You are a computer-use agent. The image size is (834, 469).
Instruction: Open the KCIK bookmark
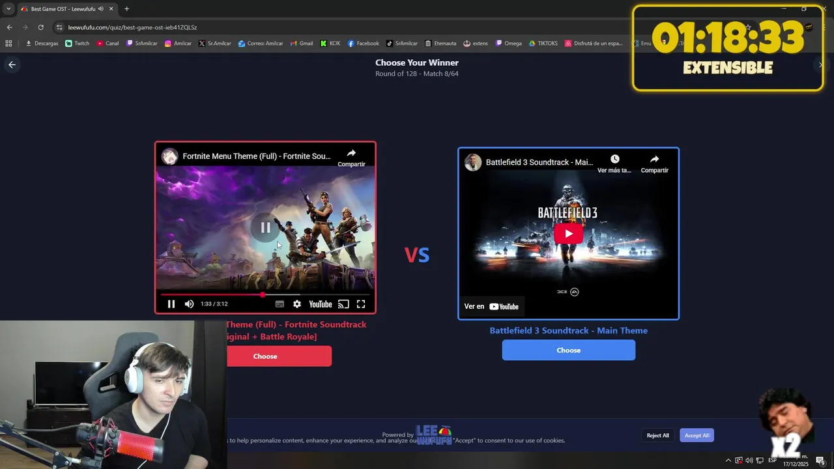coord(330,44)
